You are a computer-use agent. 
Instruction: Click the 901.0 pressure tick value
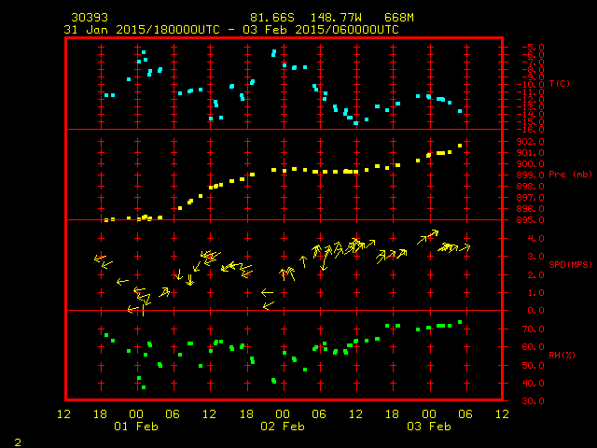[531, 153]
